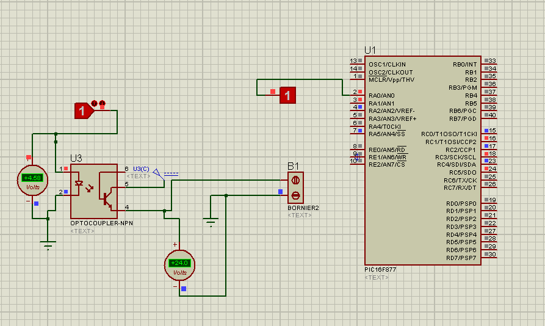
Task: Select the lower screw terminal of B1
Action: pos(295,196)
